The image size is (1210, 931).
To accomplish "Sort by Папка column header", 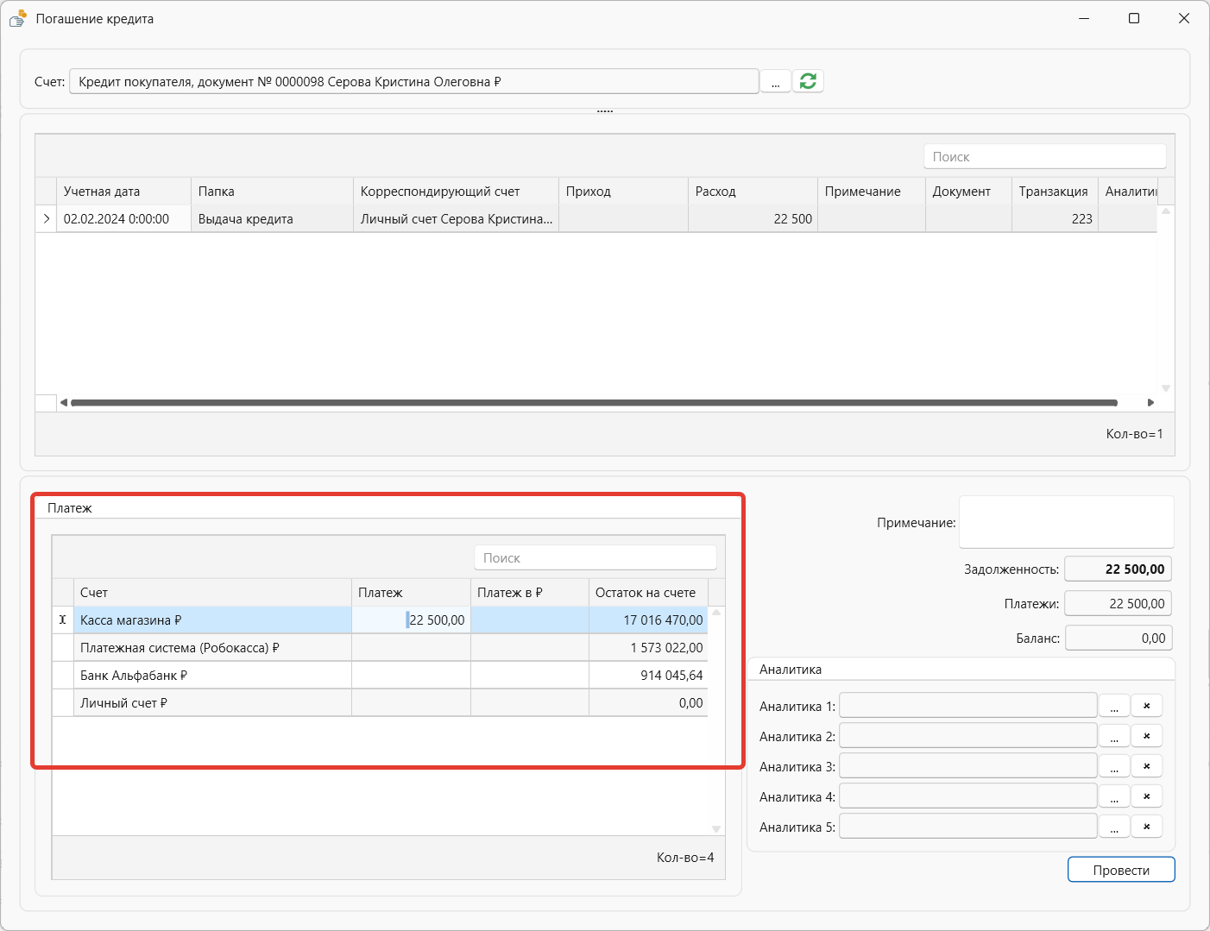I will click(x=272, y=191).
